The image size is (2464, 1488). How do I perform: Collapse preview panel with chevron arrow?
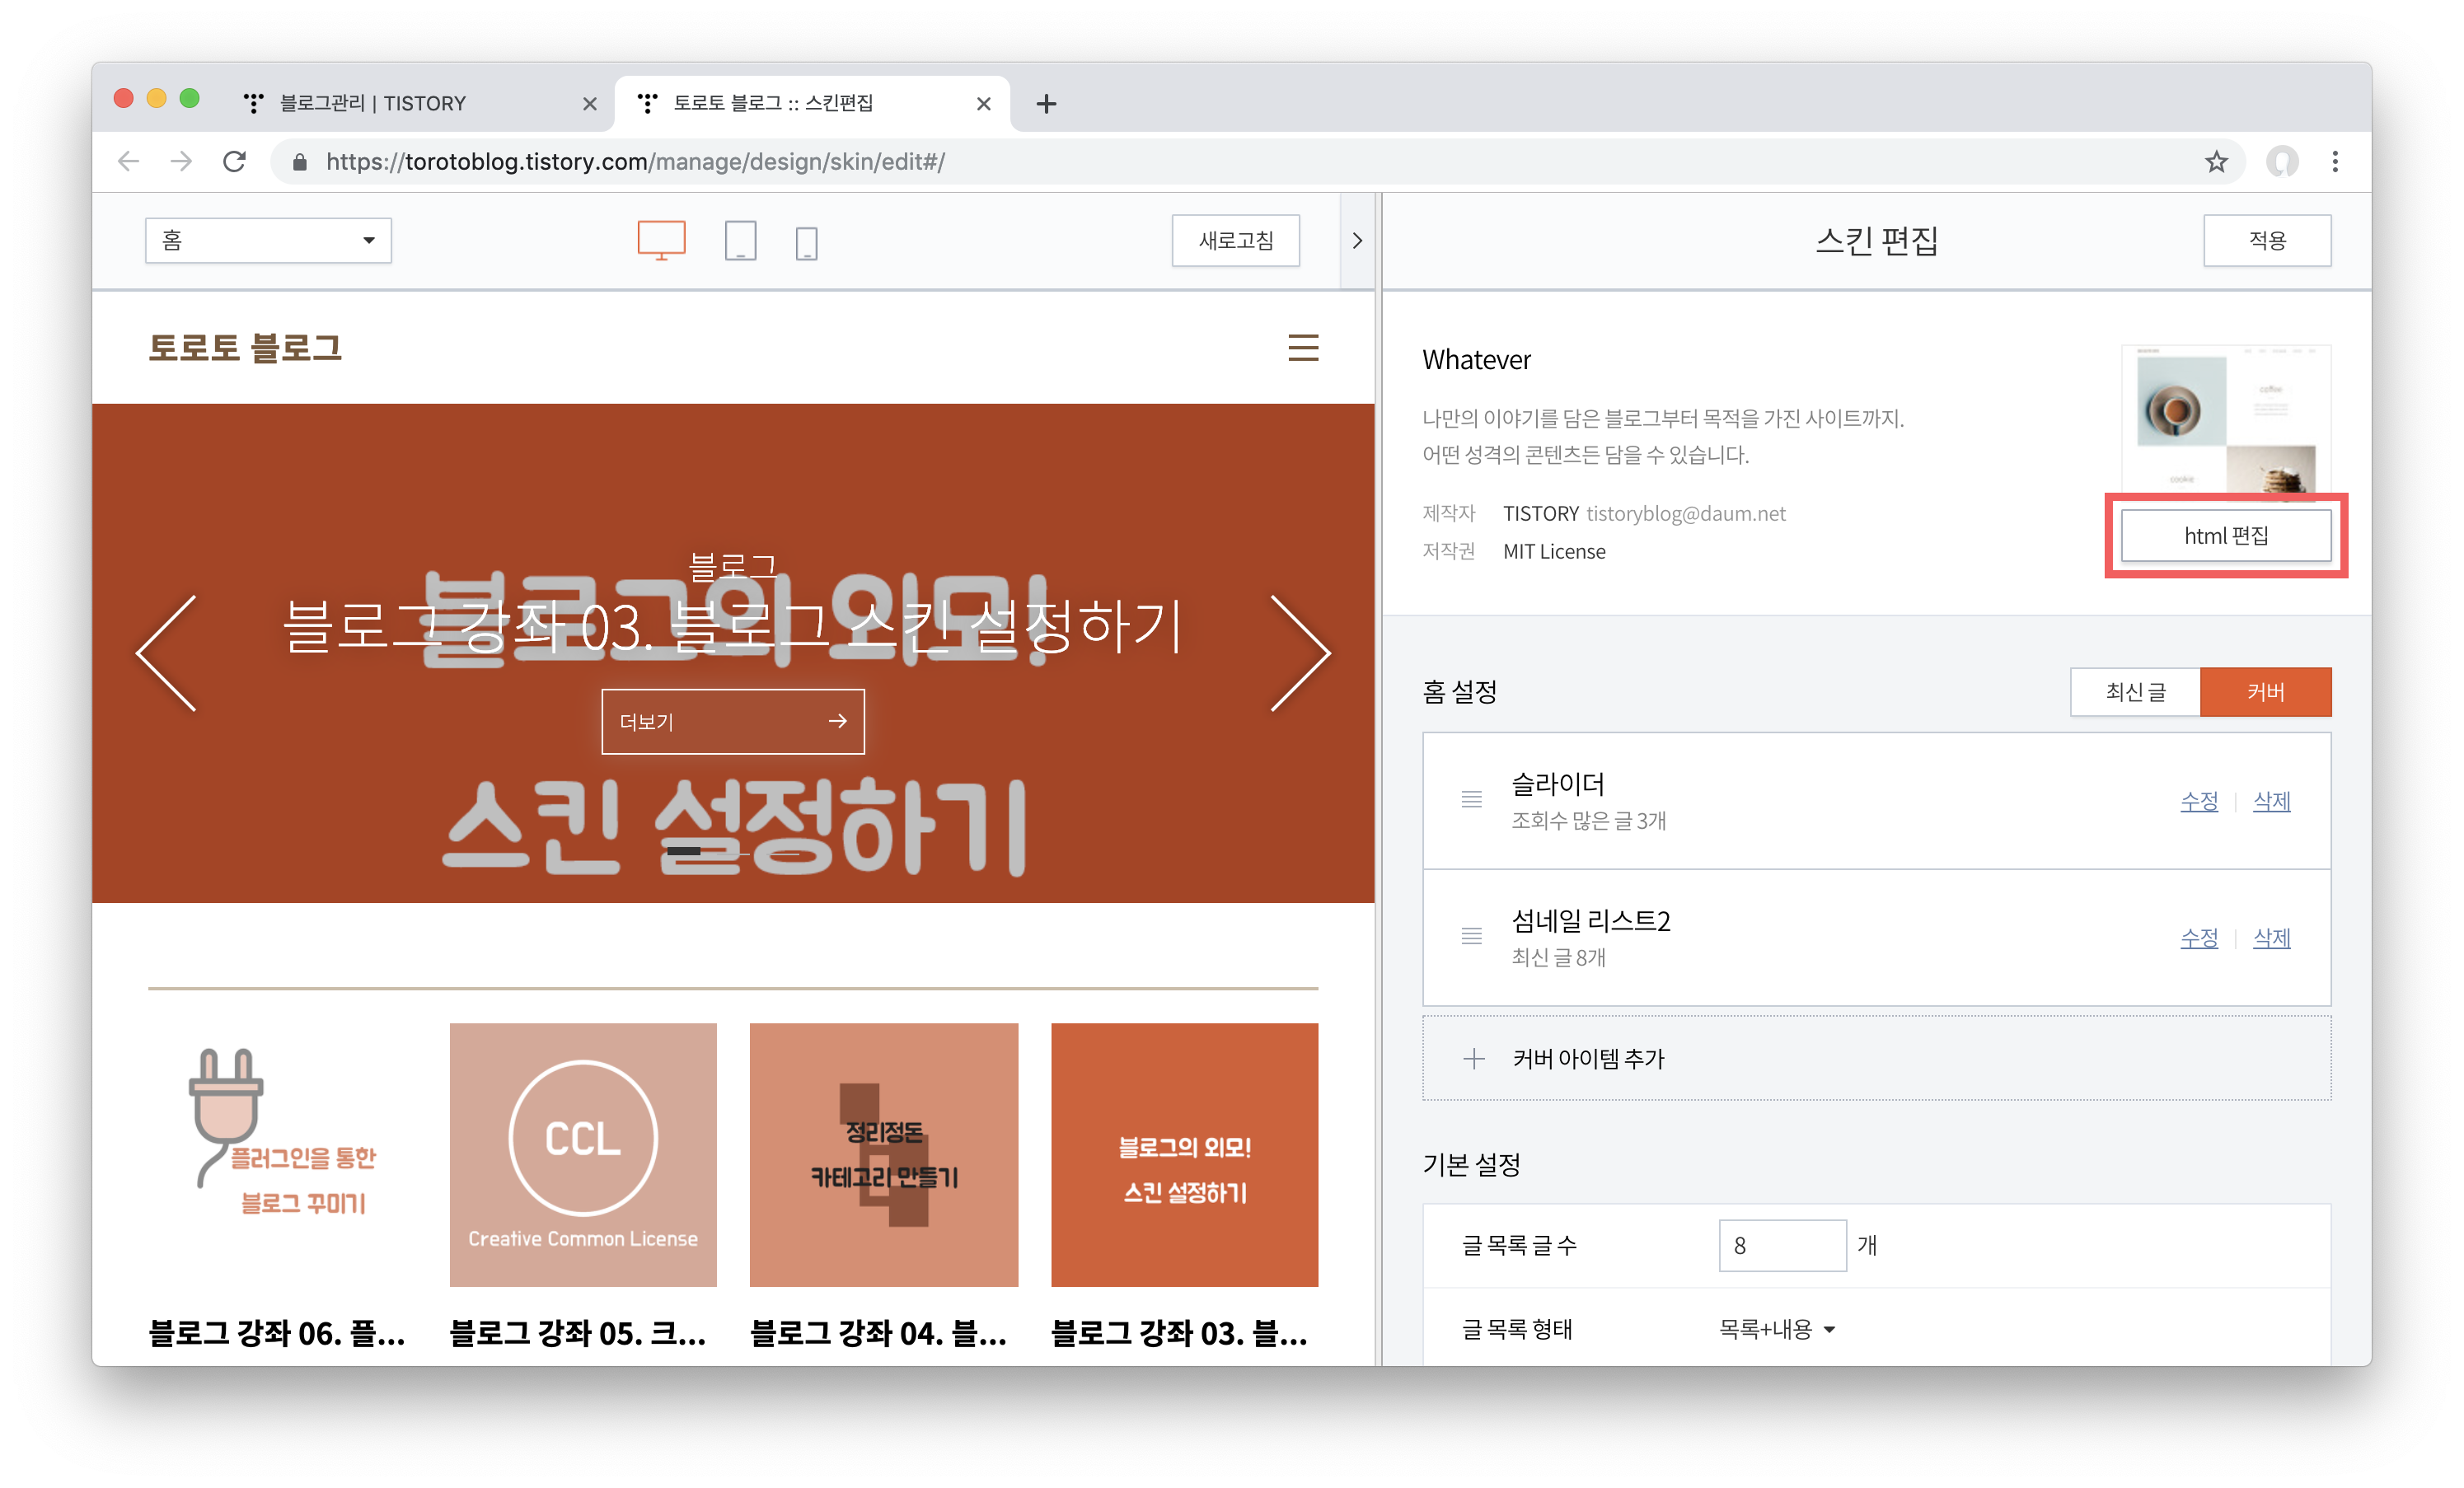tap(1357, 241)
